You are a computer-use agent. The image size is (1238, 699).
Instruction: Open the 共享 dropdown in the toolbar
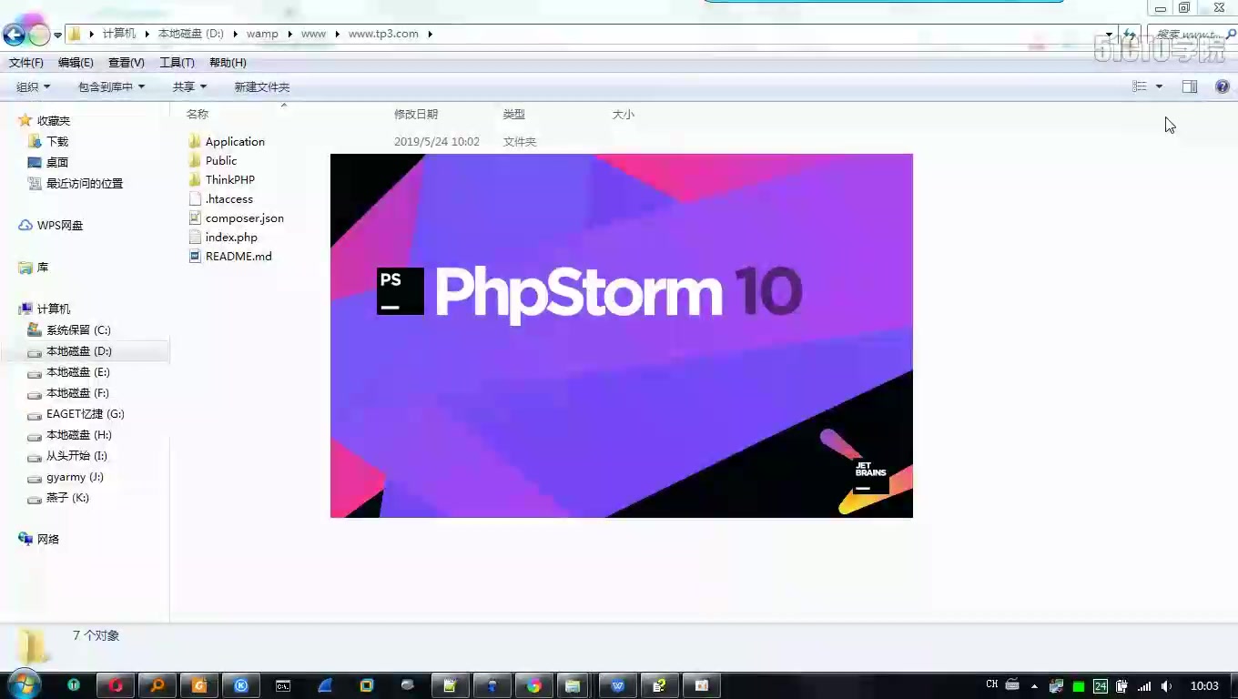tap(190, 87)
